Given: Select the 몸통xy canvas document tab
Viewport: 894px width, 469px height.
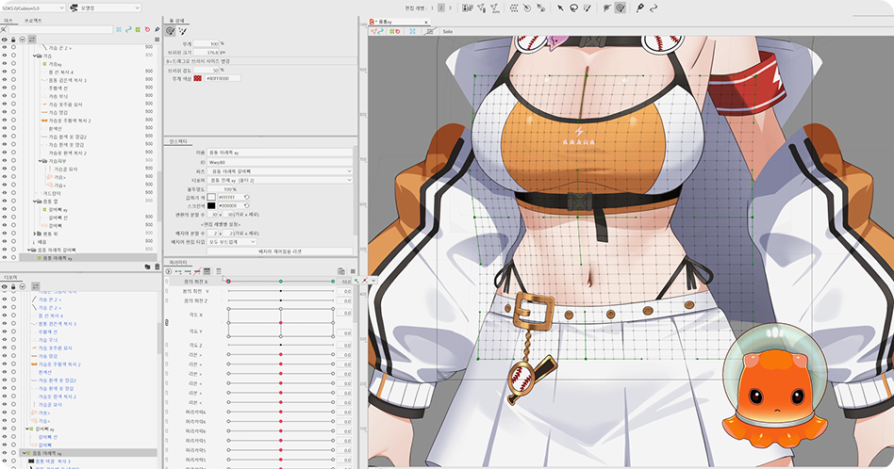Looking at the screenshot, I should click(385, 20).
